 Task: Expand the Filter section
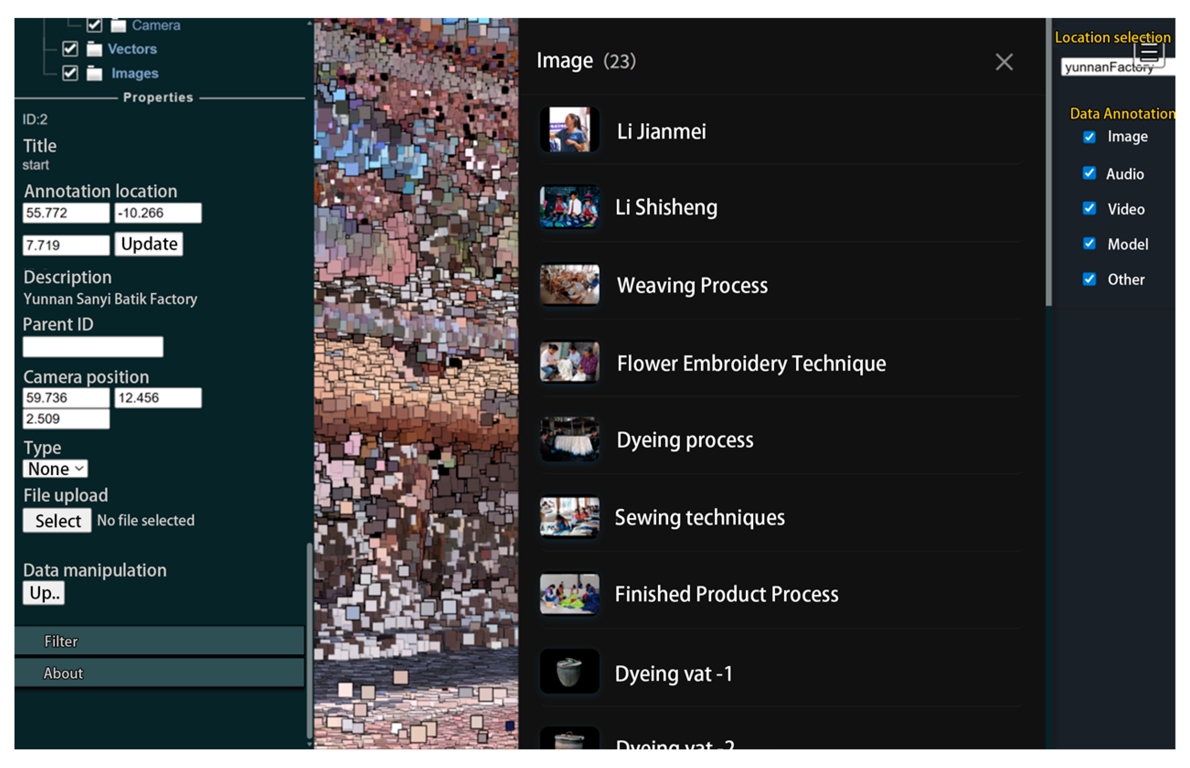click(159, 641)
